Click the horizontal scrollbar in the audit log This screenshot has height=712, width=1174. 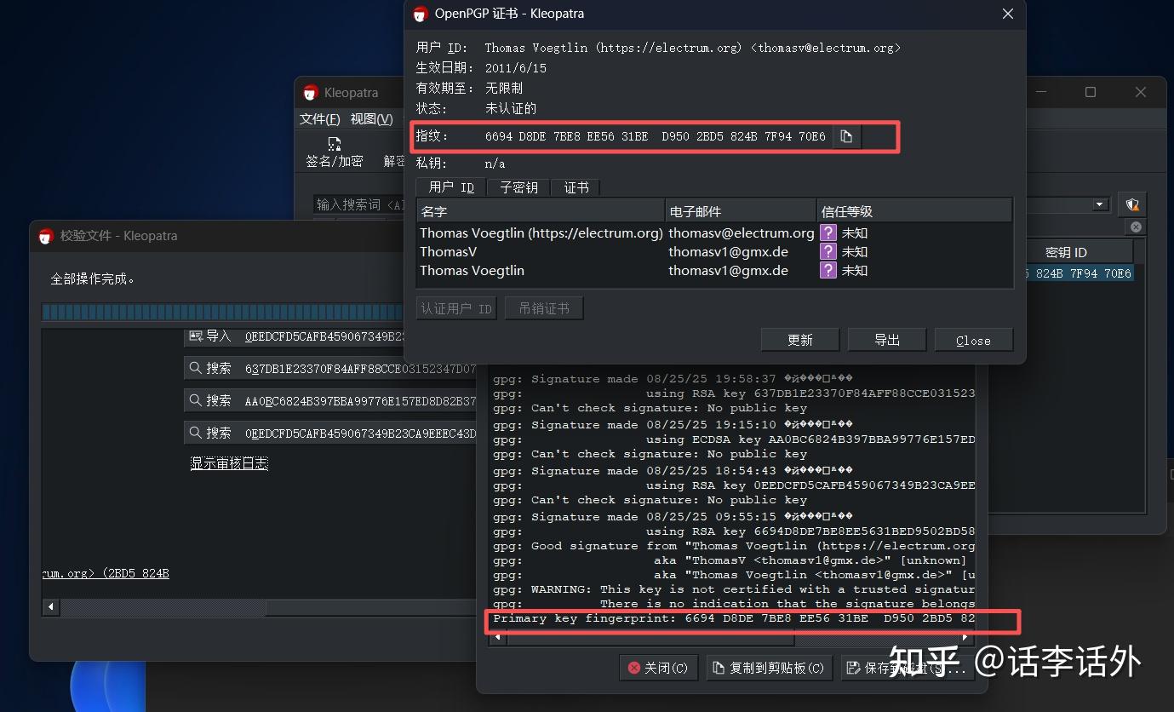point(651,637)
